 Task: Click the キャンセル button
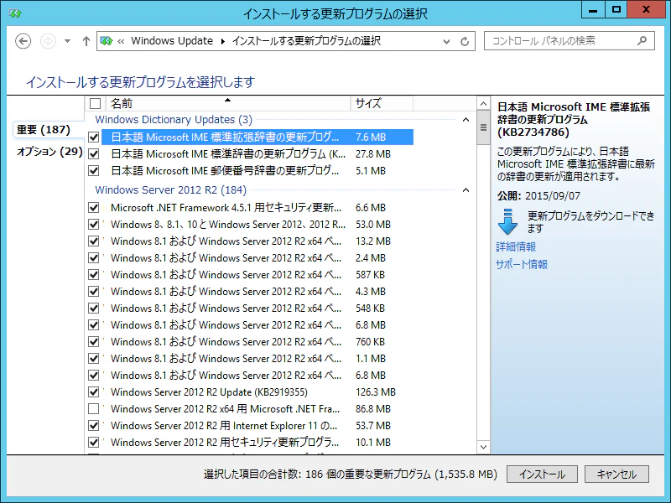[616, 474]
